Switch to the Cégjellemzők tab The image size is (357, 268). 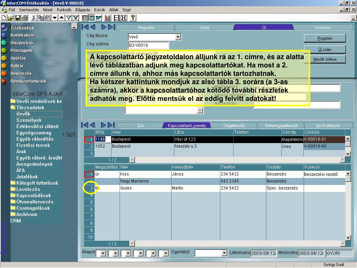(234, 125)
